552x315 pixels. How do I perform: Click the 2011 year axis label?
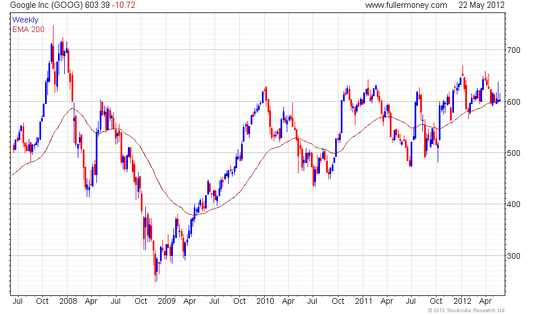click(x=364, y=301)
